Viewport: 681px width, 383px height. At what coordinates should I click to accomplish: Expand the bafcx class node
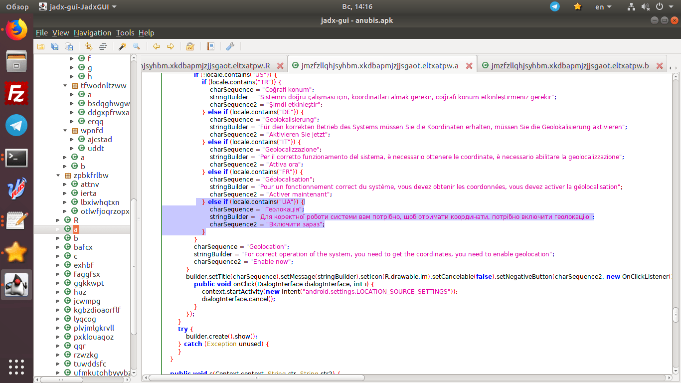57,247
